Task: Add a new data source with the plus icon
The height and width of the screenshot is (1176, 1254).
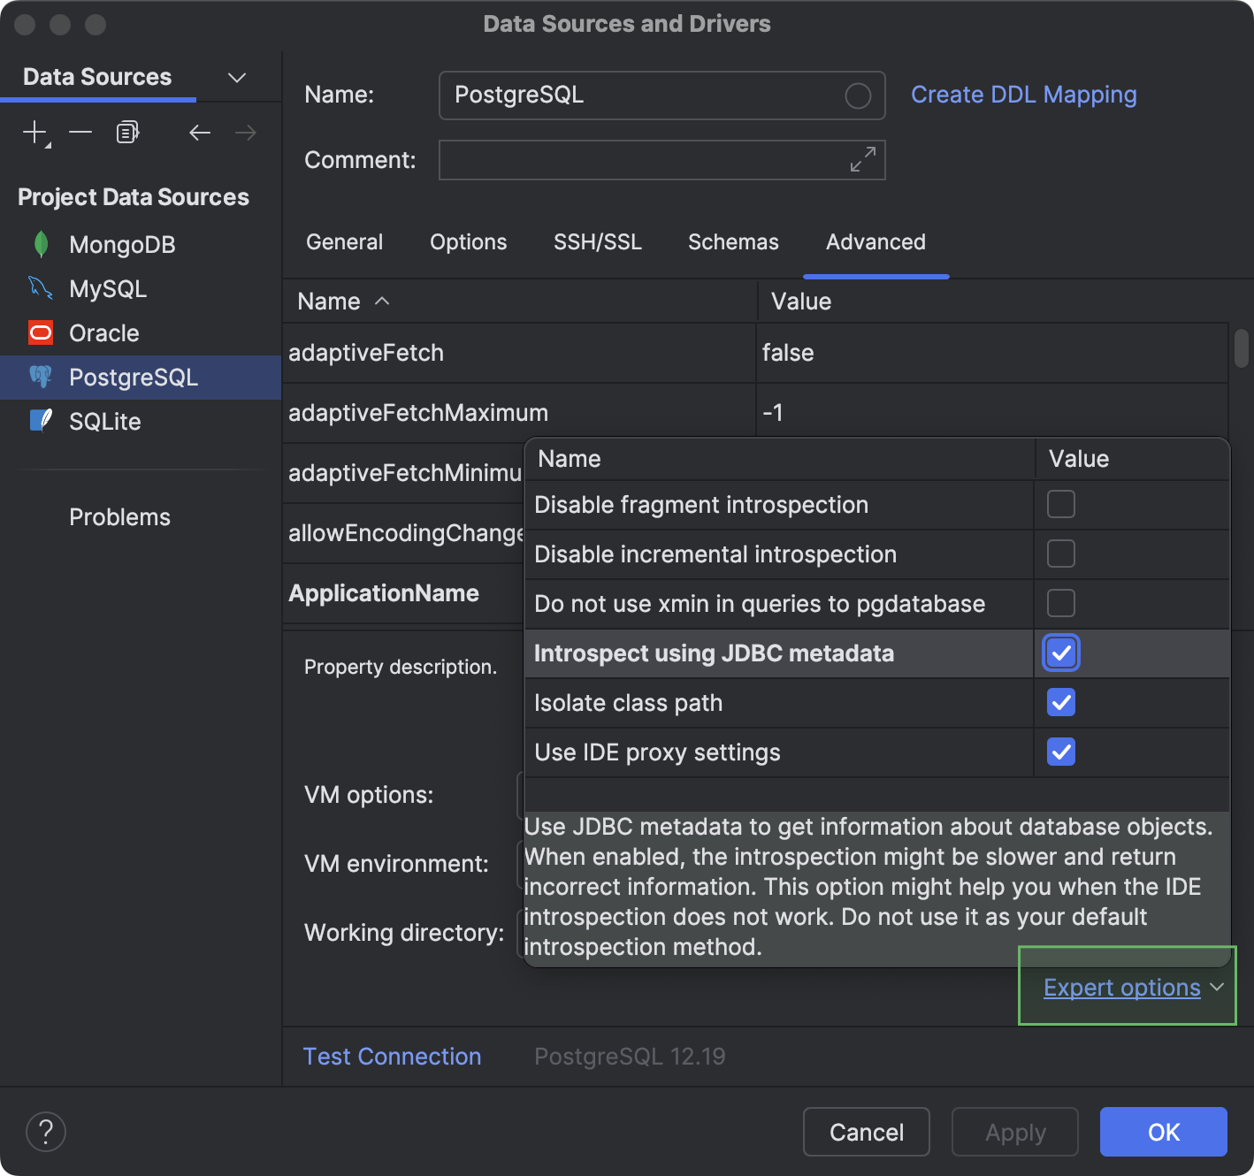Action: point(34,132)
